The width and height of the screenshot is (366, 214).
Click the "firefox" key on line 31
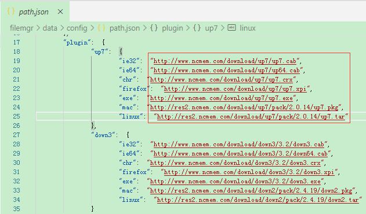pos(134,172)
